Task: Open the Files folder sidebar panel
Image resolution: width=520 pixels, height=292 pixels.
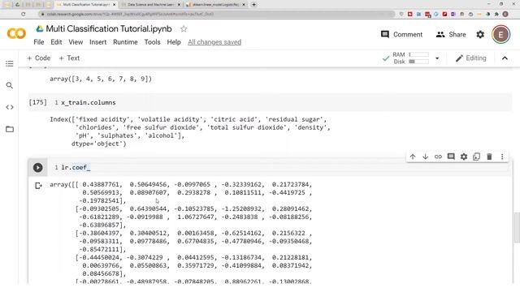Action: tap(10, 129)
